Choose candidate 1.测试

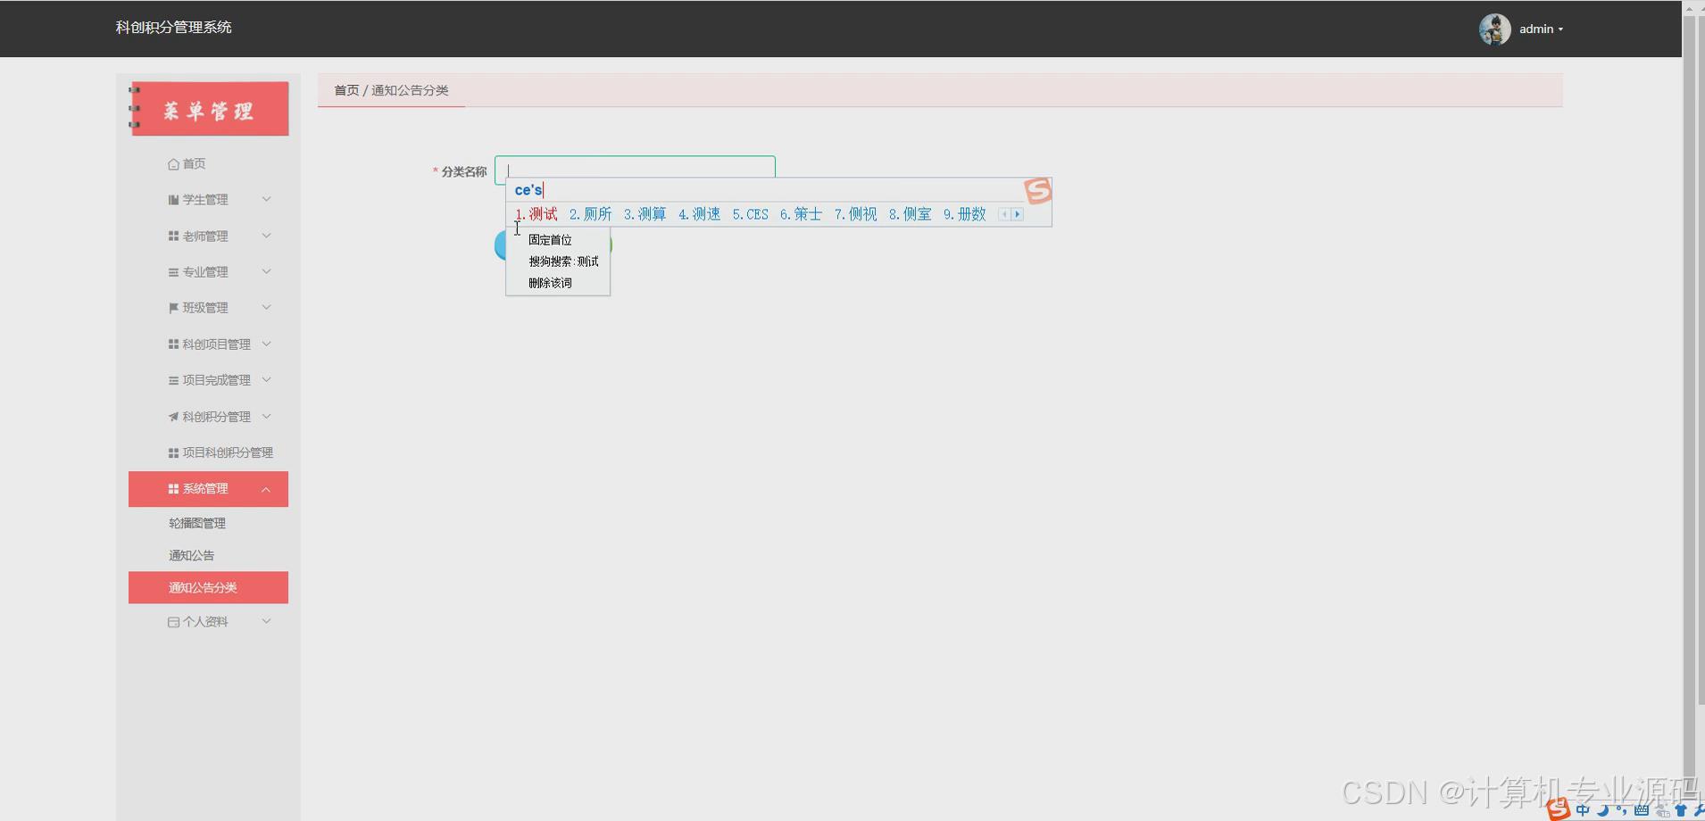[536, 214]
